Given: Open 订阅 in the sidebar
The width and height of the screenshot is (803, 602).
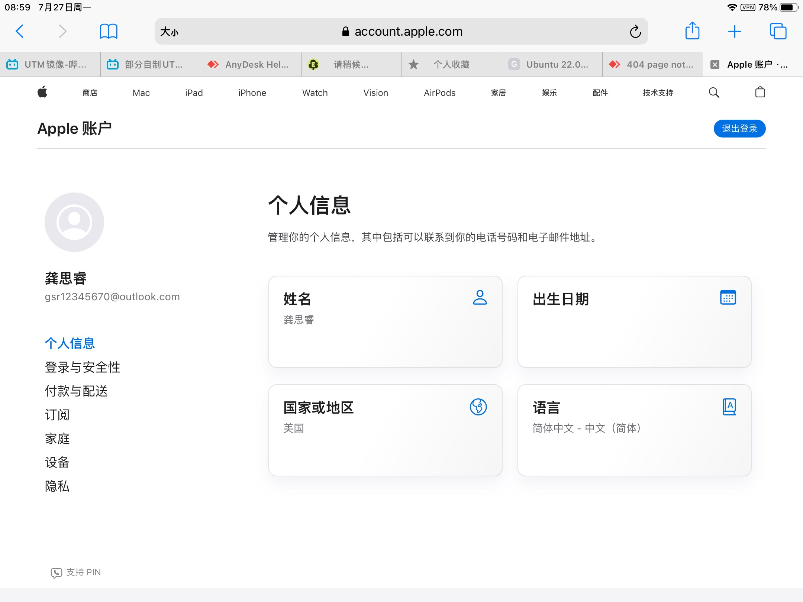Looking at the screenshot, I should [x=57, y=415].
